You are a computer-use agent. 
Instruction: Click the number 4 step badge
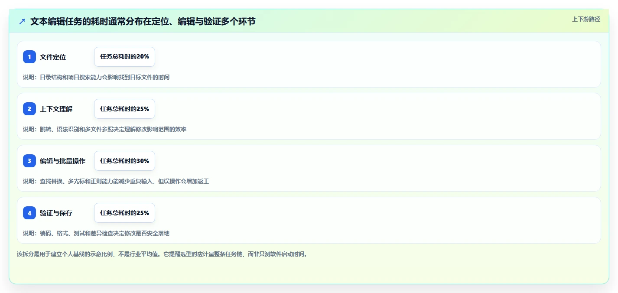coord(29,213)
